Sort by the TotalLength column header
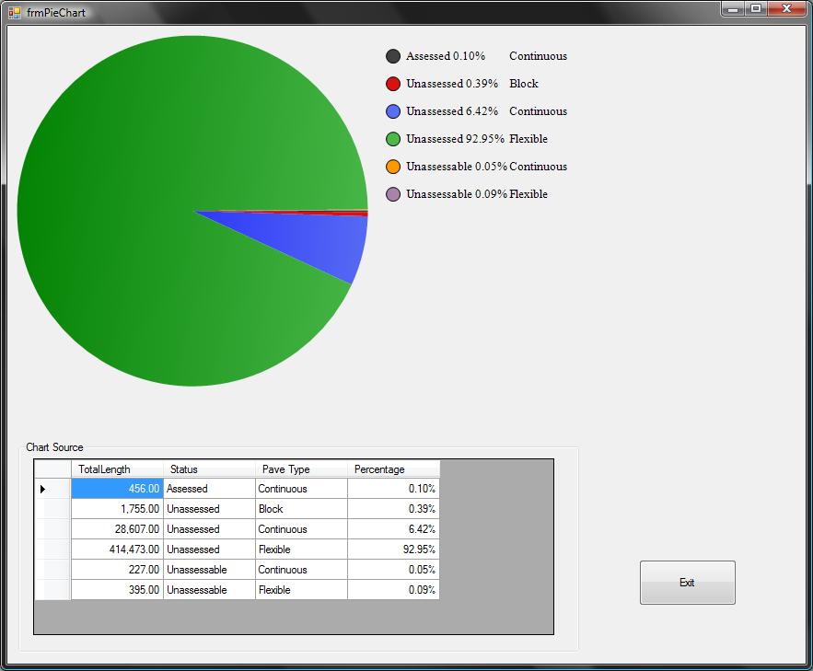 coord(117,469)
